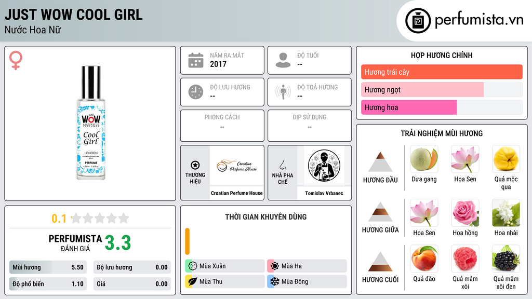Click the person icon beside Độ tuổi
Screen dimensions: 532x299
click(x=283, y=60)
